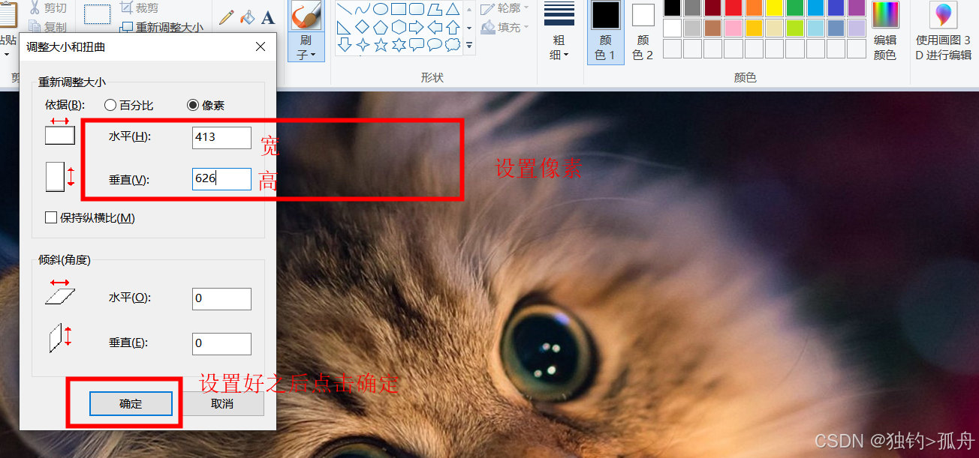Choose the red color swatch
Viewport: 979px width, 458px height.
tap(733, 7)
